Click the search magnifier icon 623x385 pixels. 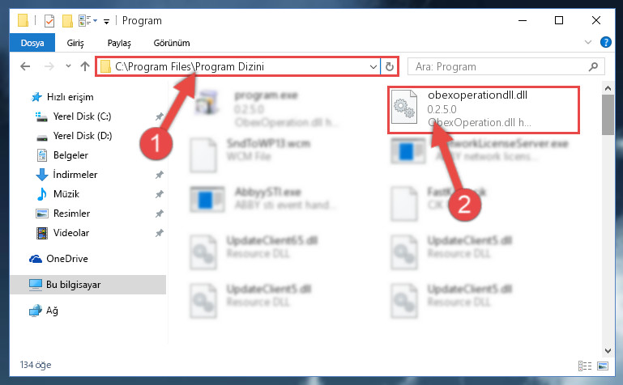pos(593,66)
